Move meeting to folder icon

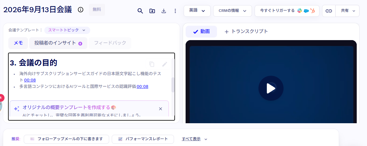pos(152,11)
